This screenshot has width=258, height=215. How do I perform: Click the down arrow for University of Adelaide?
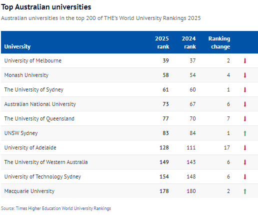click(x=245, y=147)
